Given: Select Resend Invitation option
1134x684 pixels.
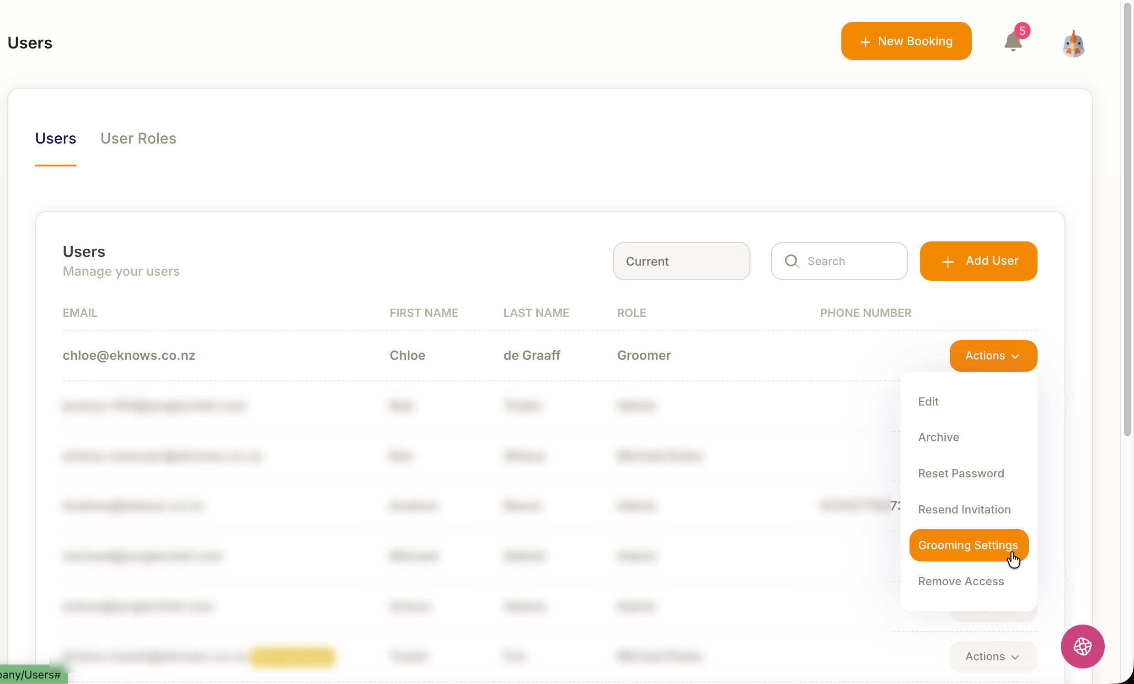Looking at the screenshot, I should [964, 509].
